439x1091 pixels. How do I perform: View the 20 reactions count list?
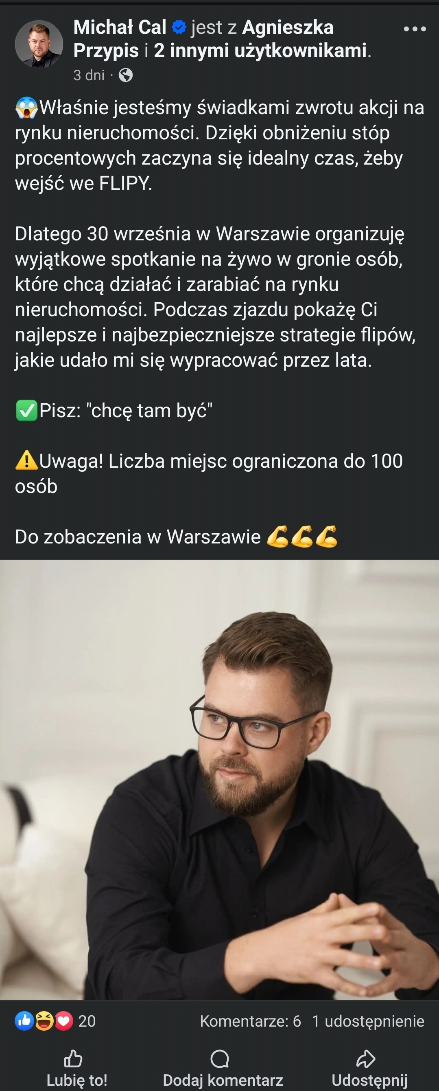(x=87, y=1021)
